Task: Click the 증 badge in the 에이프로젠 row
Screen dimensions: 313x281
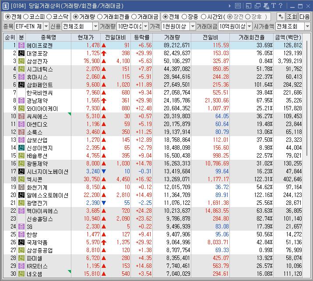Action: pos(21,46)
